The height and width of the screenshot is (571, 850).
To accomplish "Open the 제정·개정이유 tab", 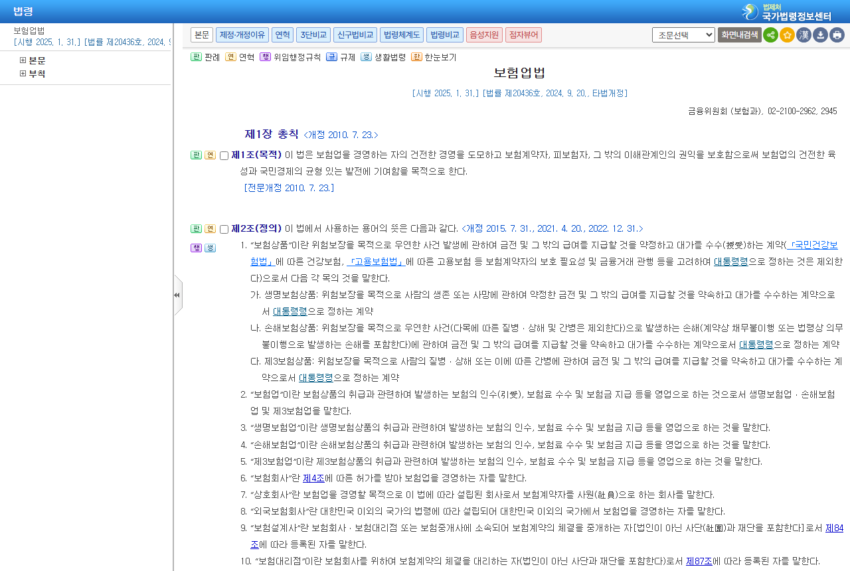I will pos(242,35).
